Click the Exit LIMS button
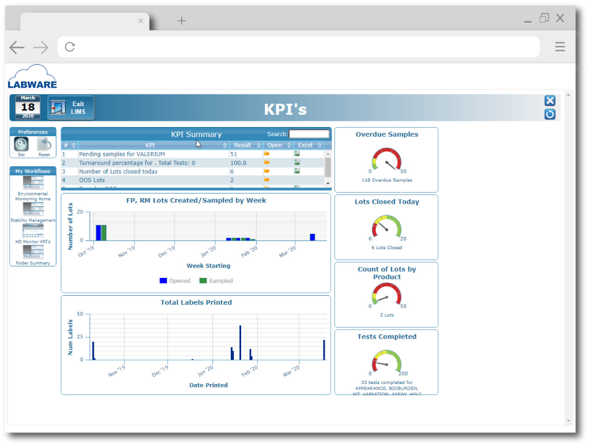The width and height of the screenshot is (589, 446). (x=71, y=108)
